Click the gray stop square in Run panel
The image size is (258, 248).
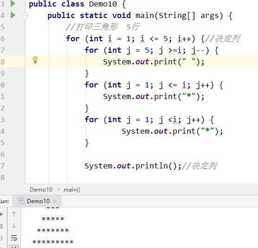[x=1, y=226]
